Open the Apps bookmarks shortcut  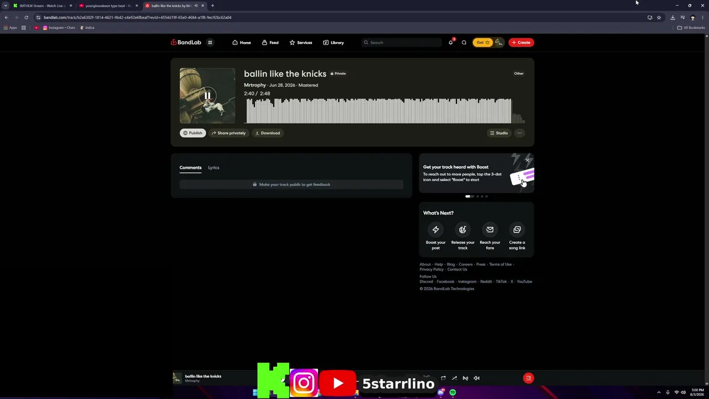[x=10, y=28]
